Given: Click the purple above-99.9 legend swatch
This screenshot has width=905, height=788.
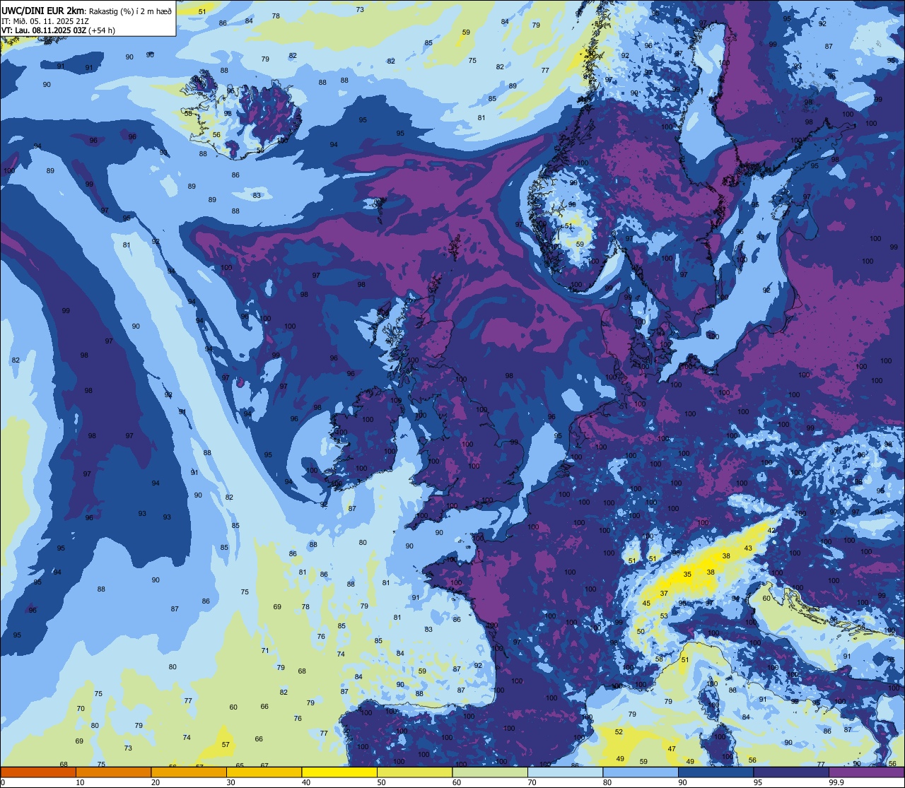Looking at the screenshot, I should click(866, 772).
